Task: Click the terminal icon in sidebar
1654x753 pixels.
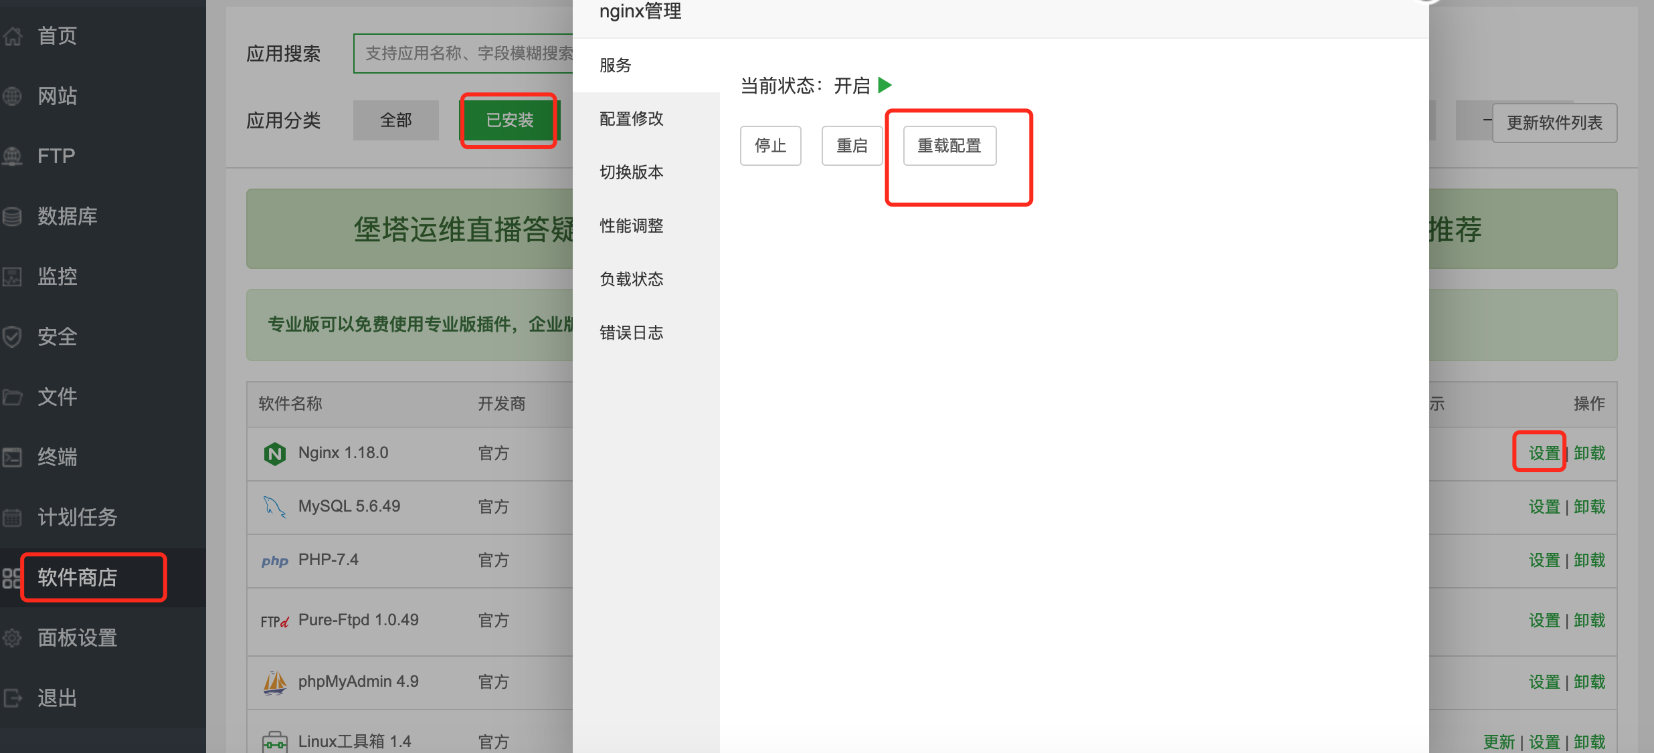Action: pyautogui.click(x=12, y=457)
